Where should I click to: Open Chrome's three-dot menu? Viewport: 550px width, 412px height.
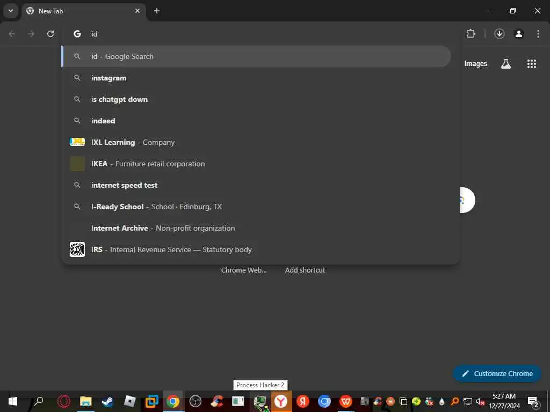click(538, 34)
